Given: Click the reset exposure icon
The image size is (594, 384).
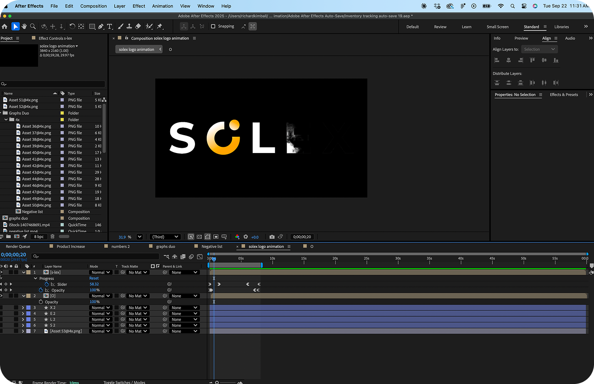Looking at the screenshot, I should click(x=246, y=237).
